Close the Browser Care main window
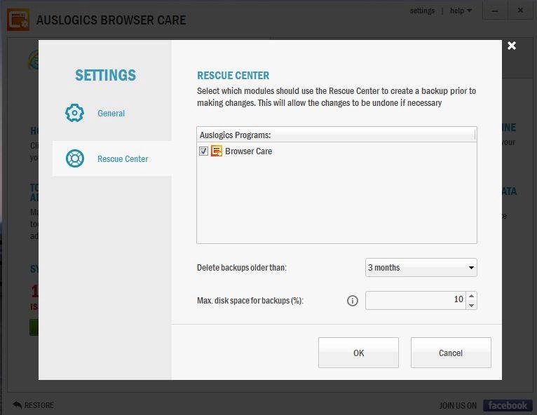 pyautogui.click(x=520, y=11)
